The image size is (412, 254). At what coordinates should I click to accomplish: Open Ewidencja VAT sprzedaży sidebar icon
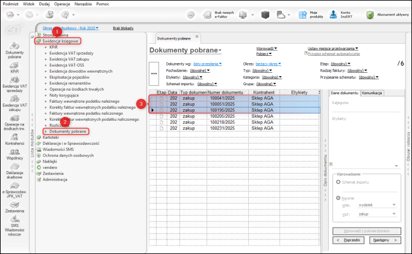[14, 84]
